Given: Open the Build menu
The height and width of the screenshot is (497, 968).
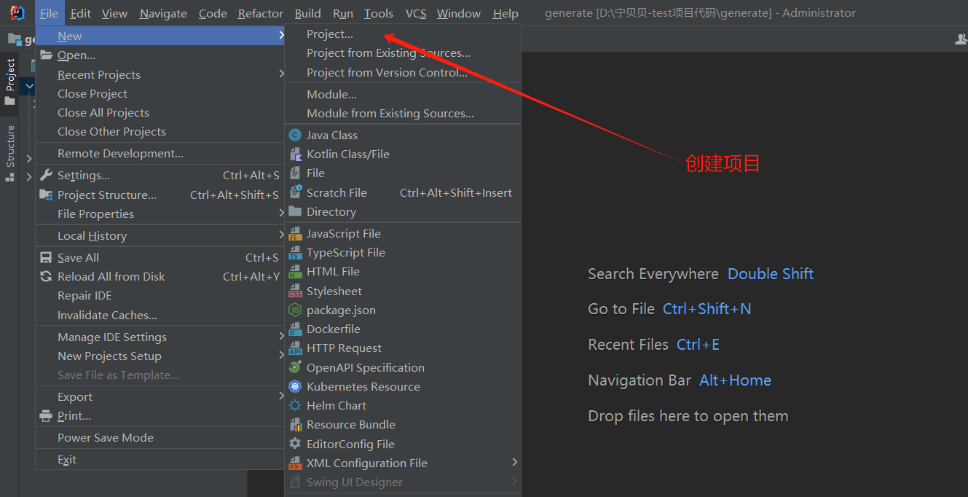Looking at the screenshot, I should (308, 13).
